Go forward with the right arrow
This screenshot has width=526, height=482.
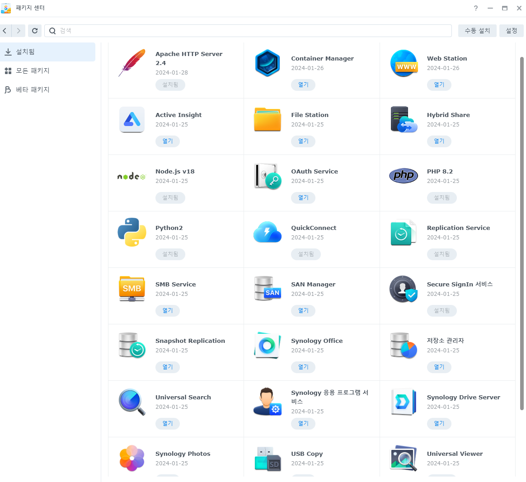[x=19, y=31]
